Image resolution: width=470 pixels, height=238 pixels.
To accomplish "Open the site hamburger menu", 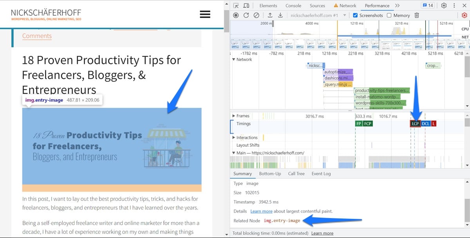I will click(x=205, y=14).
